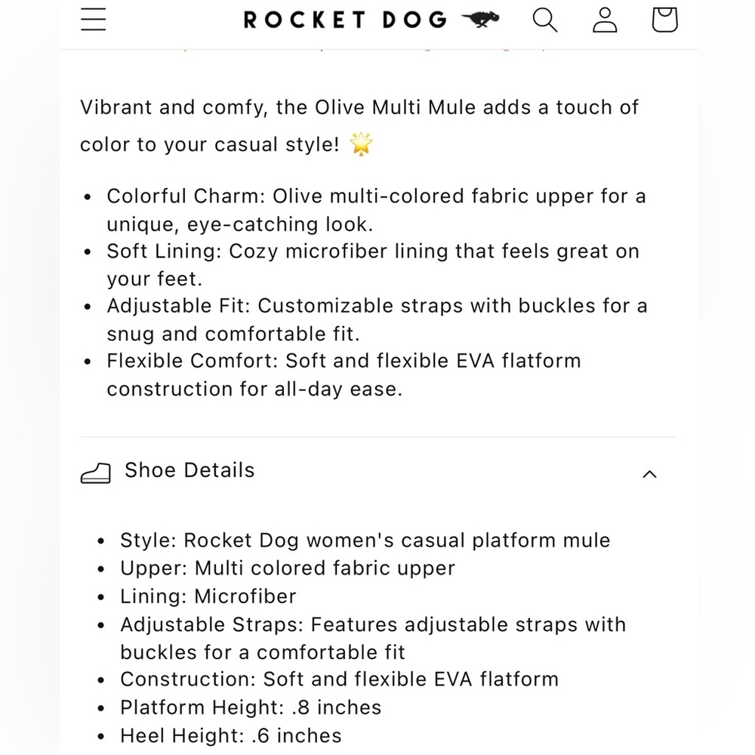Click the Adjustable Fit feature line
The image size is (755, 755).
(377, 319)
